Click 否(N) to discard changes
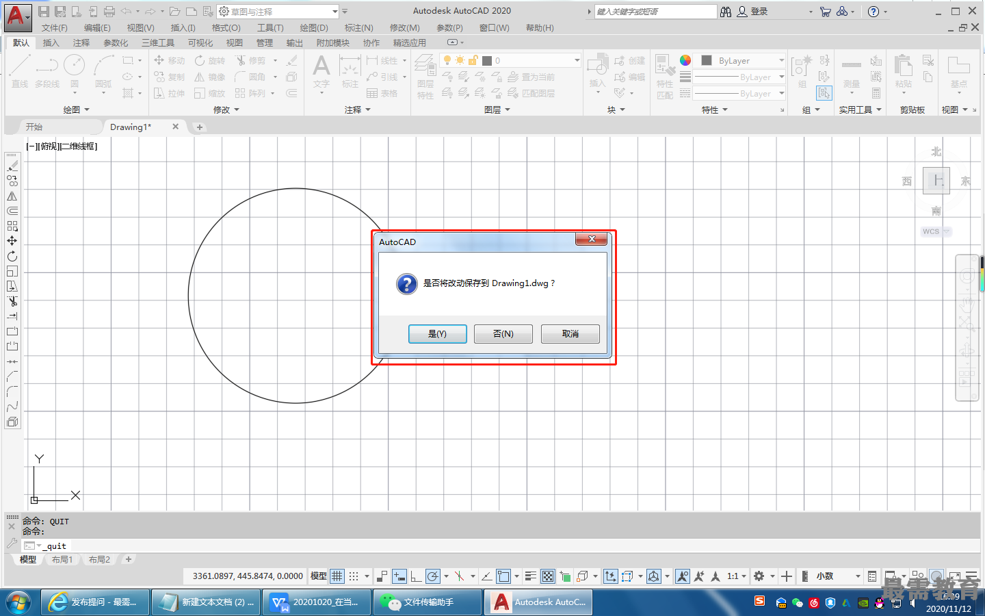985x616 pixels. pos(503,334)
